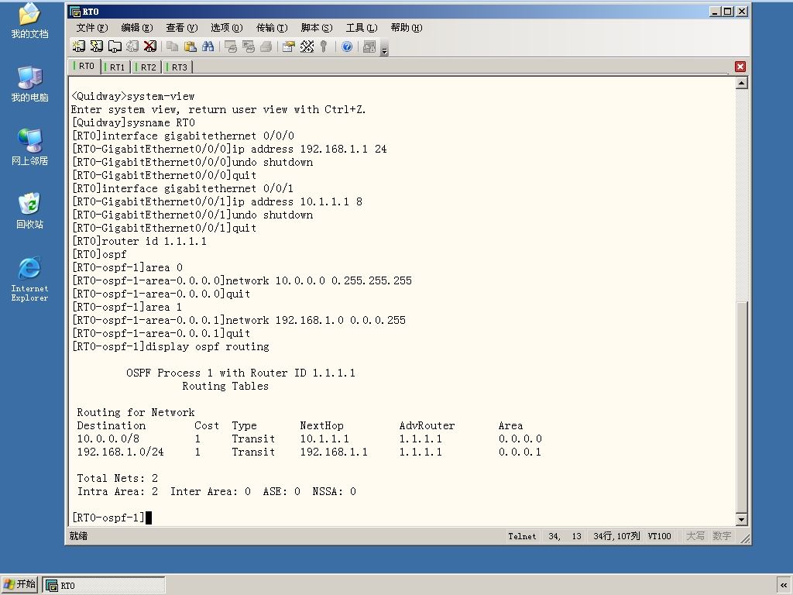Switch to the RT1 session tab
The image size is (793, 595).
coord(115,67)
